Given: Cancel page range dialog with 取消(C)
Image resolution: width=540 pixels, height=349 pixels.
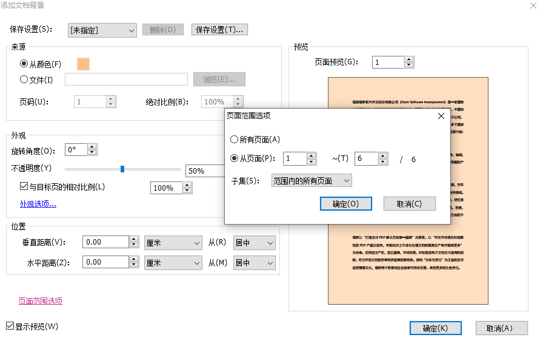Looking at the screenshot, I should [x=410, y=204].
